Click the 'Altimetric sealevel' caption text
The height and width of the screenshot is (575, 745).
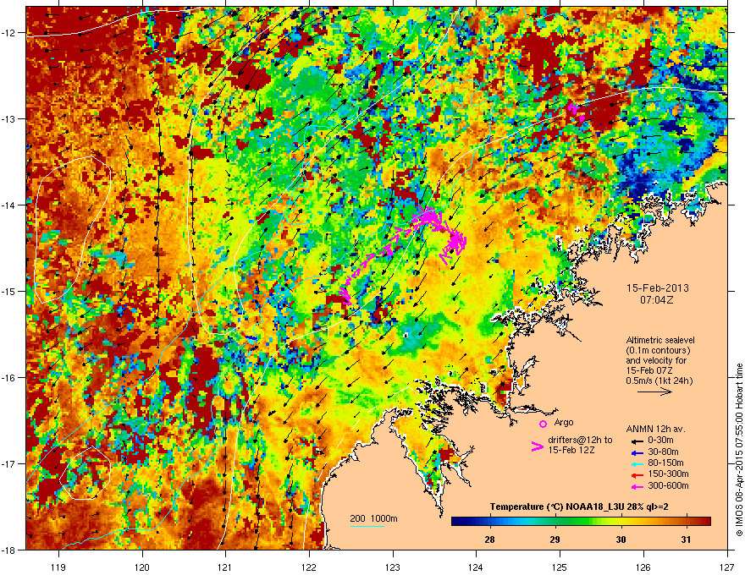pyautogui.click(x=660, y=340)
